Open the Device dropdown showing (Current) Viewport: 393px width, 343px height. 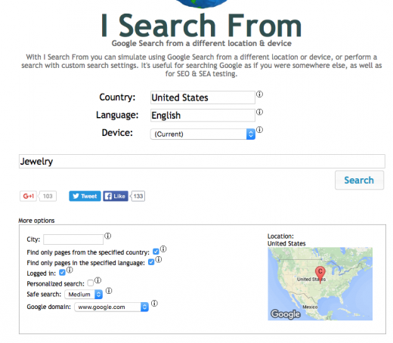tap(203, 134)
